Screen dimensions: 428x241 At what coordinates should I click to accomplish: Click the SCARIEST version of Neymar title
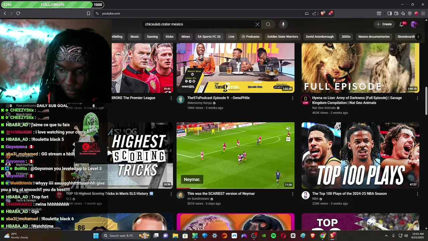click(221, 194)
